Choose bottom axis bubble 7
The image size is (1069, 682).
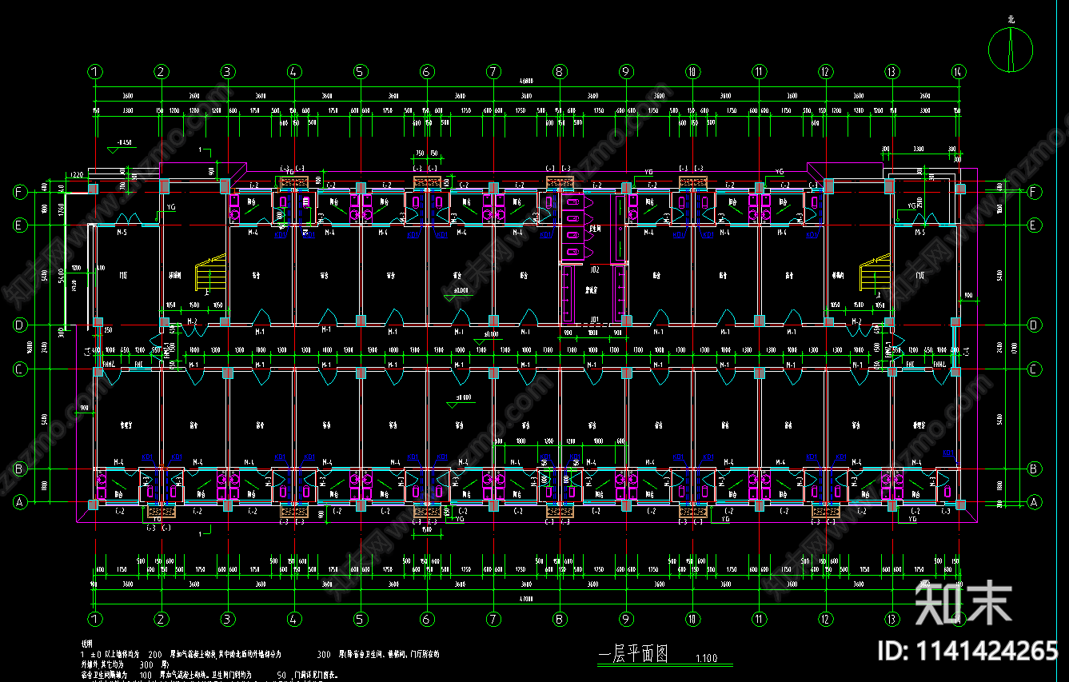click(x=493, y=619)
